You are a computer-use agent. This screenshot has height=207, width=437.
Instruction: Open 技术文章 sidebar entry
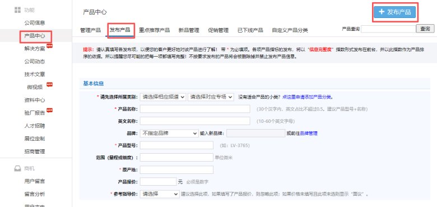(35, 75)
